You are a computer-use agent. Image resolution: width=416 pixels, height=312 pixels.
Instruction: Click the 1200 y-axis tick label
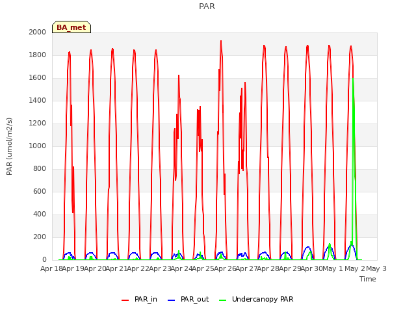pos(38,123)
